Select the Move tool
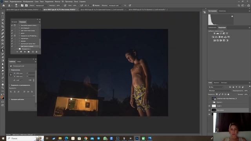The image size is (251, 141). click(3, 13)
